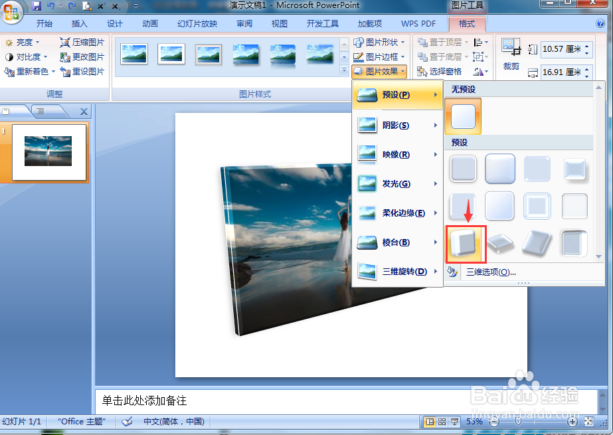The image size is (613, 435).
Task: Switch to the 幻灯片放映 Slide Show tab
Action: (197, 24)
